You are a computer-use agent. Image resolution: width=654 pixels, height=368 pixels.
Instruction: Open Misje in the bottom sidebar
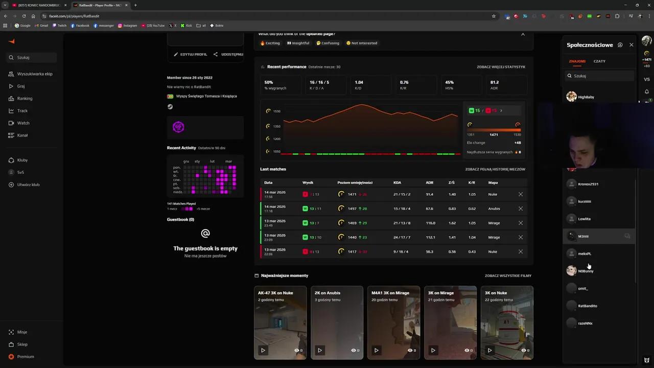pos(22,332)
